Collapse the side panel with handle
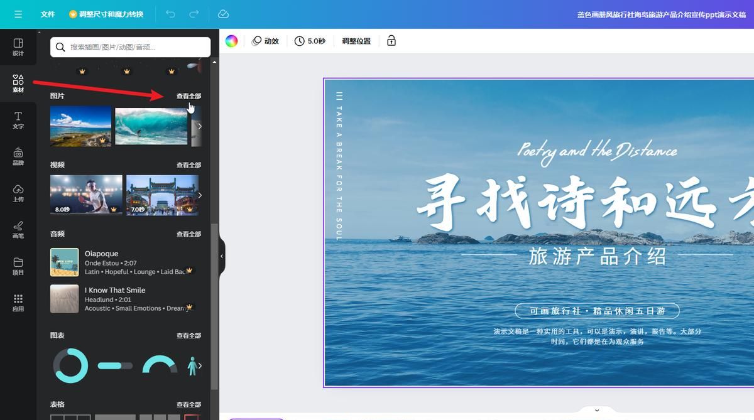 pos(222,256)
